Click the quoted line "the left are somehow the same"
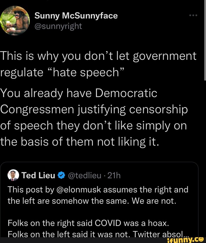 click(x=92, y=201)
